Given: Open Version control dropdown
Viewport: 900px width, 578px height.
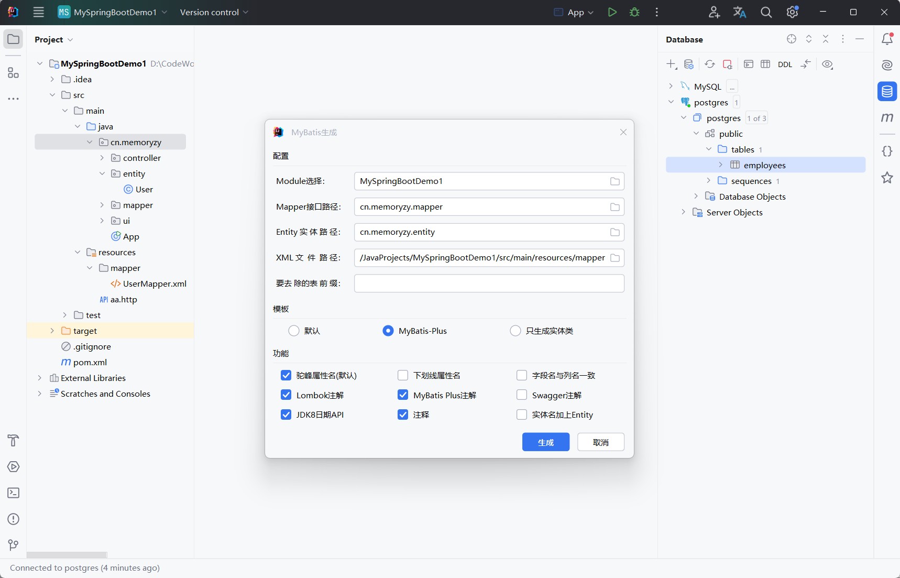Looking at the screenshot, I should (214, 12).
